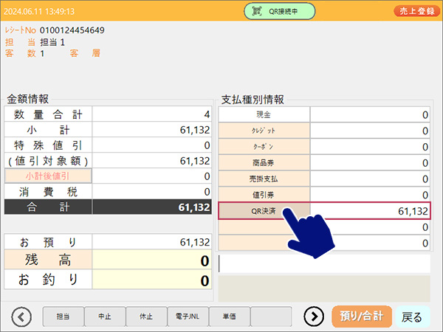The height and width of the screenshot is (332, 443).
Task: Click the 戻る back button
Action: coord(412,317)
